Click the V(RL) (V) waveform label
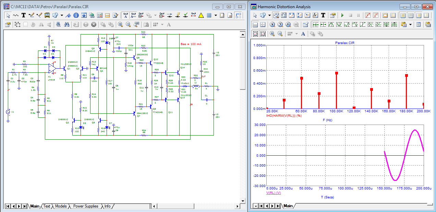436x212 pixels. 273,193
